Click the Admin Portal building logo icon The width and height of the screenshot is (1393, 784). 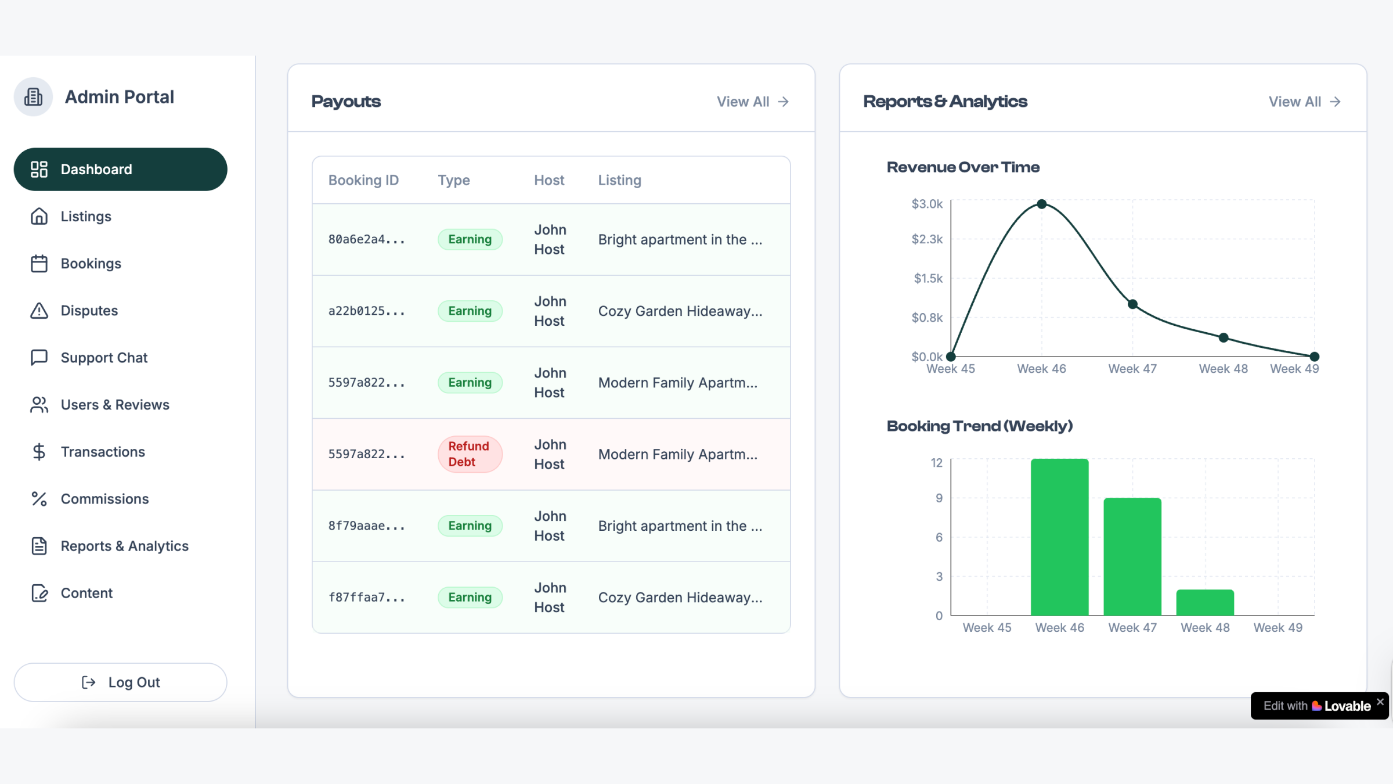tap(33, 97)
